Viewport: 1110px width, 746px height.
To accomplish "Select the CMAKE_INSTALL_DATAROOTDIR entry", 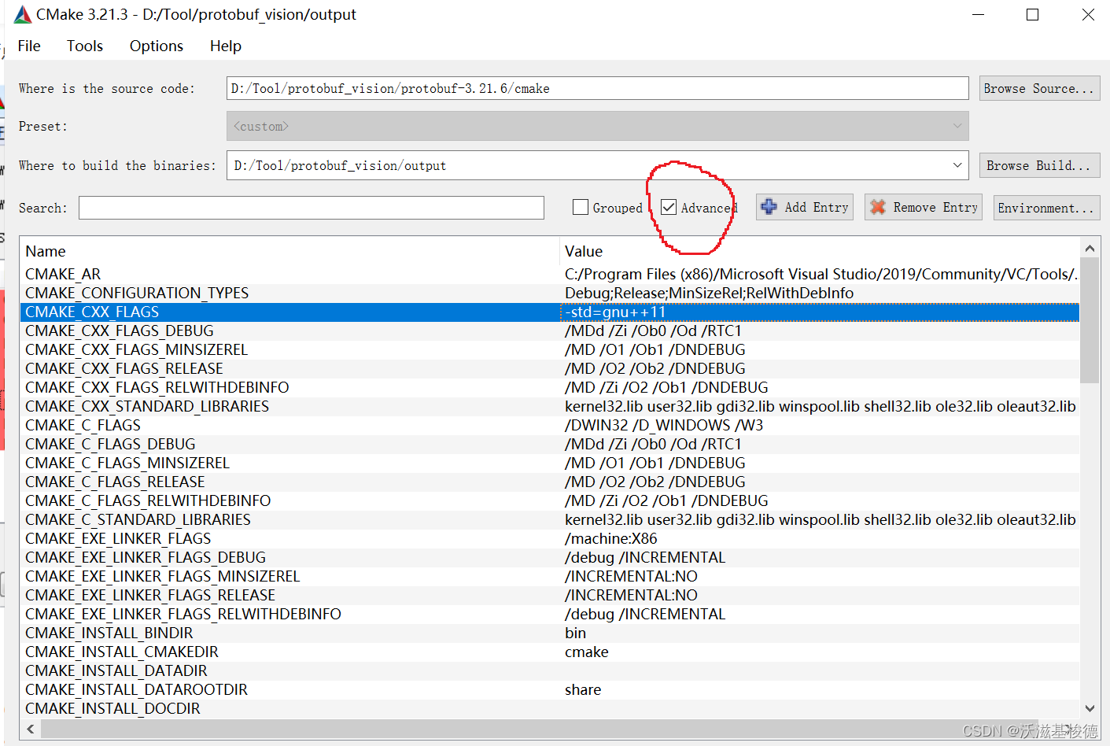I will pyautogui.click(x=137, y=689).
